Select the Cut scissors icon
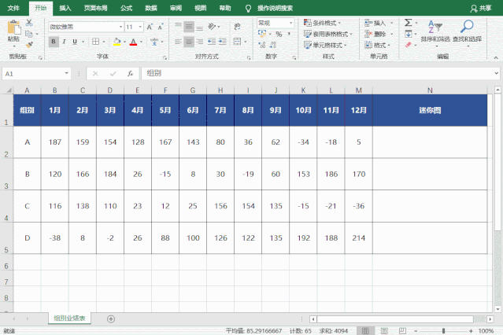Viewport: 503px width, 335px height. click(x=30, y=24)
